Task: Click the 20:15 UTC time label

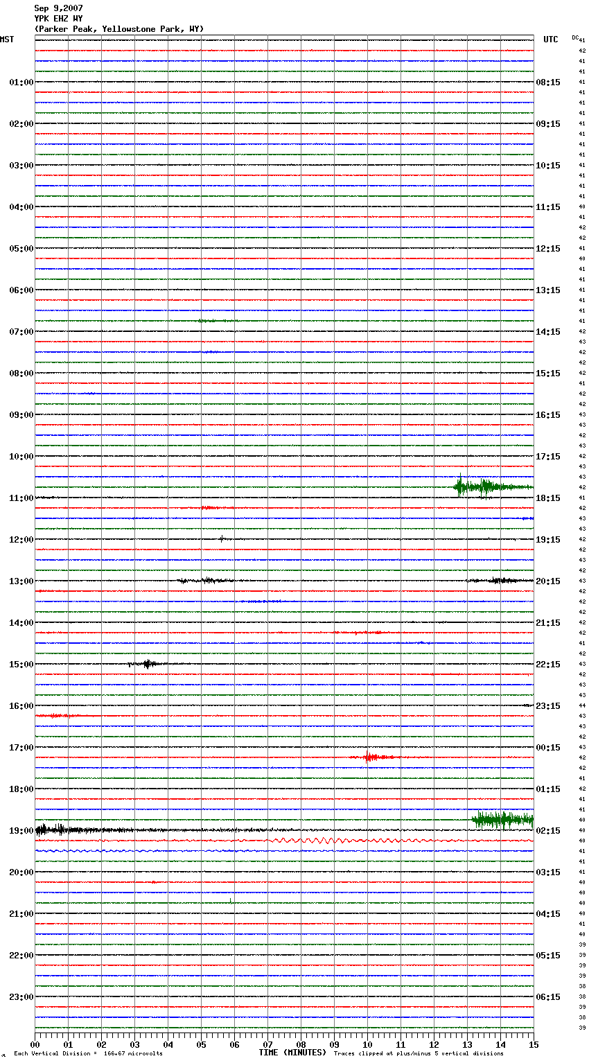Action: pyautogui.click(x=548, y=581)
